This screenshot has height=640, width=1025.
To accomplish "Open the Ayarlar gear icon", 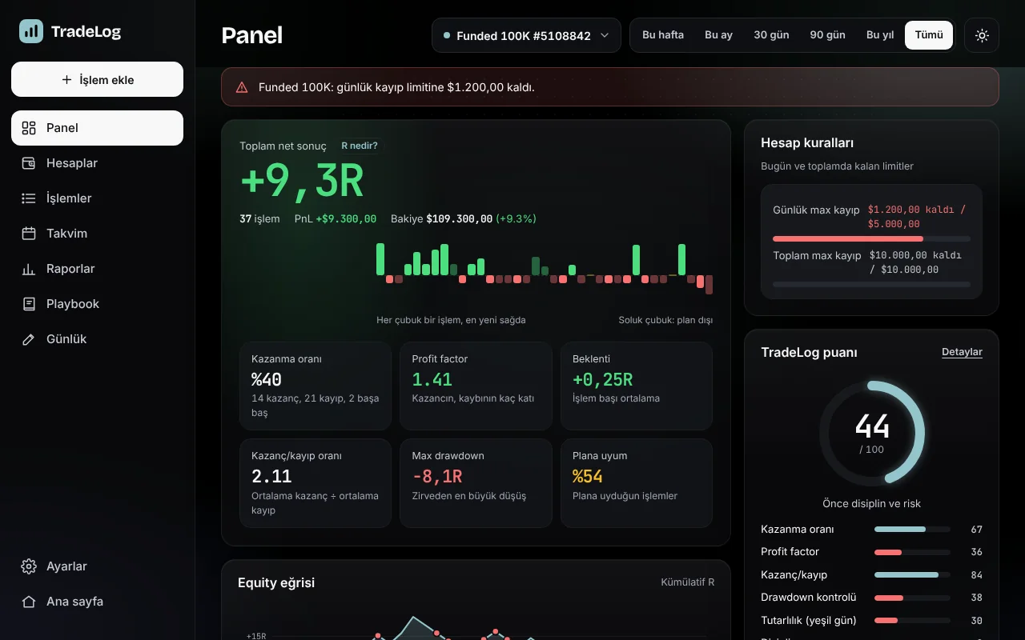I will [x=29, y=566].
